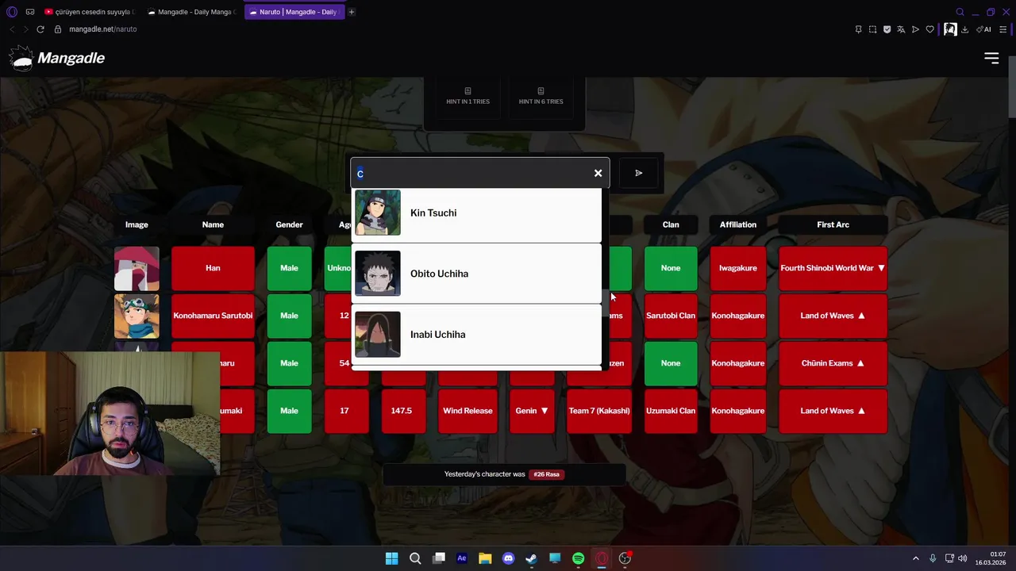The height and width of the screenshot is (571, 1016).
Task: Click the 147.5 height cell
Action: point(402,411)
